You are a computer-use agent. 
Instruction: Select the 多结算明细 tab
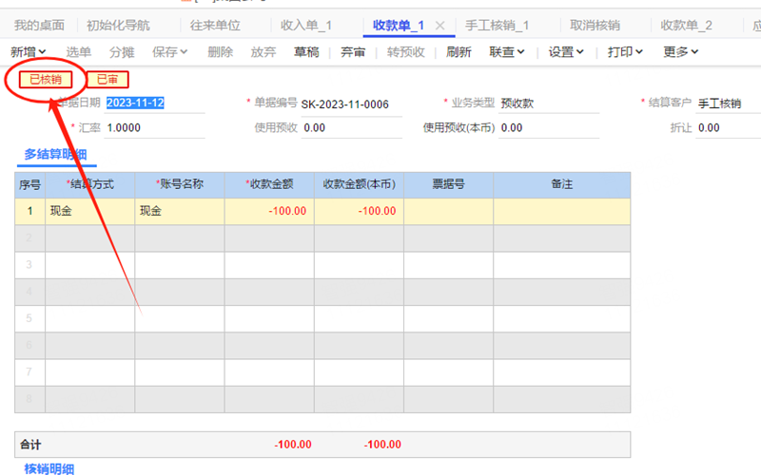coord(56,154)
